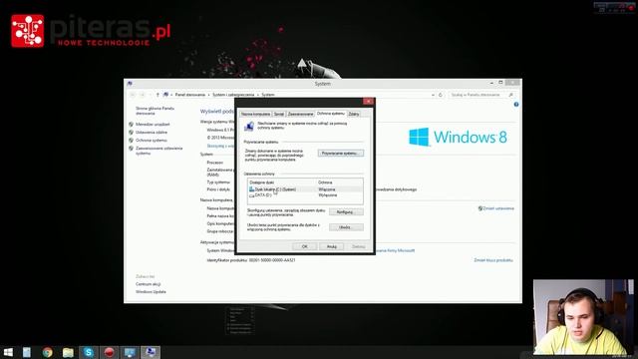638x359 pixels.
Task: Open the Zdalny tab
Action: coord(354,114)
